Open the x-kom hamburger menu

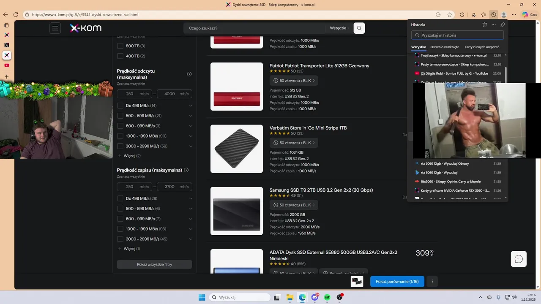pos(55,28)
